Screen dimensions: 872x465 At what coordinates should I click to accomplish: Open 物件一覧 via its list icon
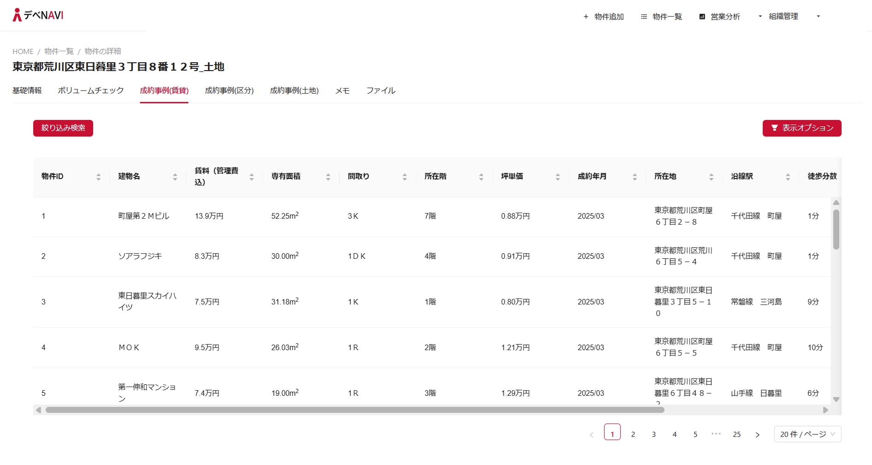click(643, 16)
